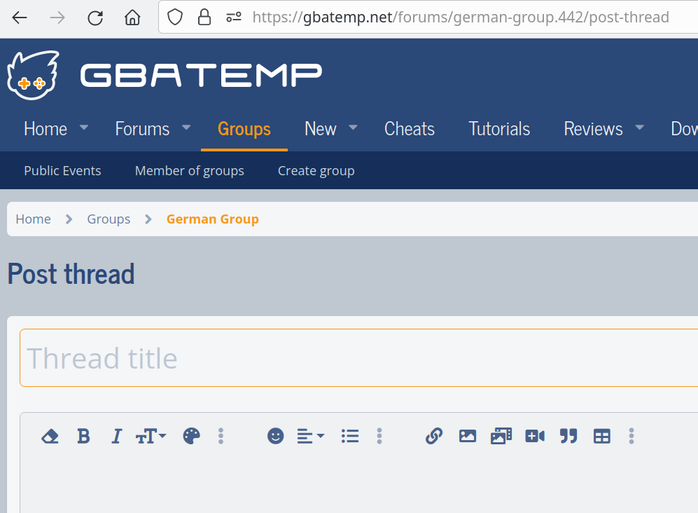Open the font size dropdown
698x513 pixels.
click(151, 436)
